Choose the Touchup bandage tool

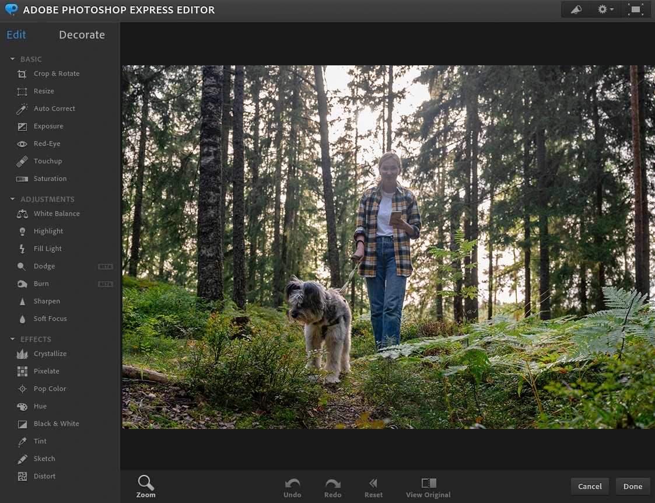pos(22,162)
